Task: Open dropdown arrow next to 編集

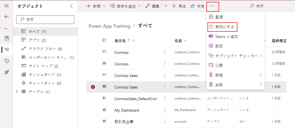Action: pyautogui.click(x=166, y=6)
